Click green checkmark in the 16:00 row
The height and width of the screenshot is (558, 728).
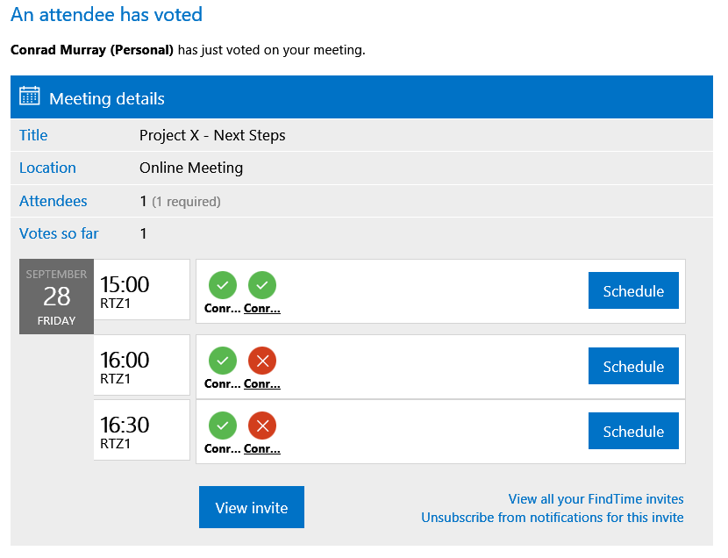223,361
